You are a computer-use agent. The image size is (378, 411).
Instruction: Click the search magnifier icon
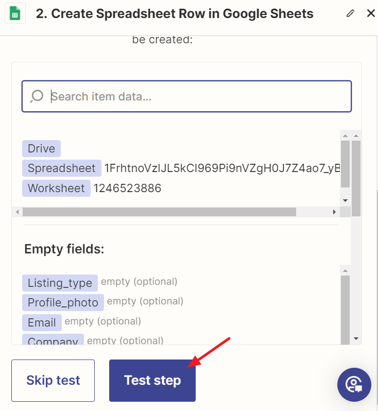tap(37, 96)
